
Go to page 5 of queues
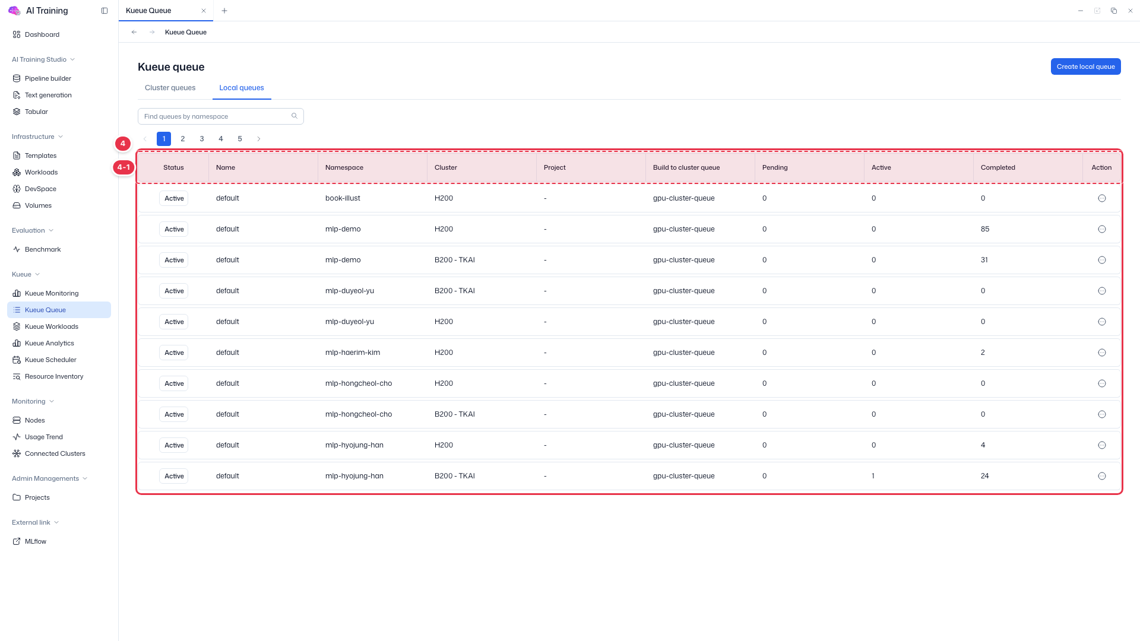[240, 139]
